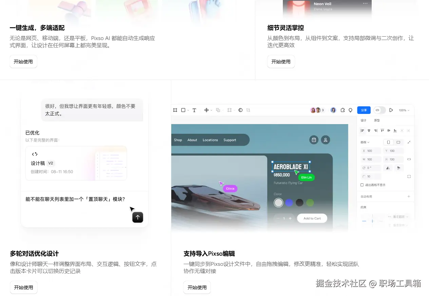Click the three-dots menu on Neon Veil
Screen dimensions: 429x296
click(x=365, y=3)
